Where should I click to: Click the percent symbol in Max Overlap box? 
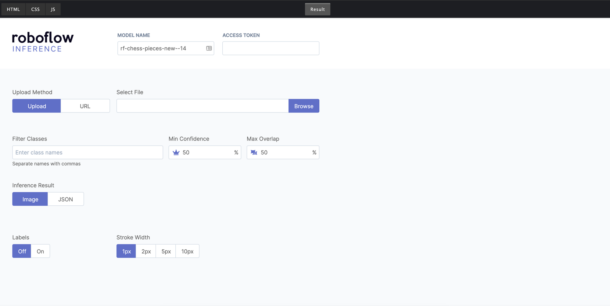(x=314, y=152)
